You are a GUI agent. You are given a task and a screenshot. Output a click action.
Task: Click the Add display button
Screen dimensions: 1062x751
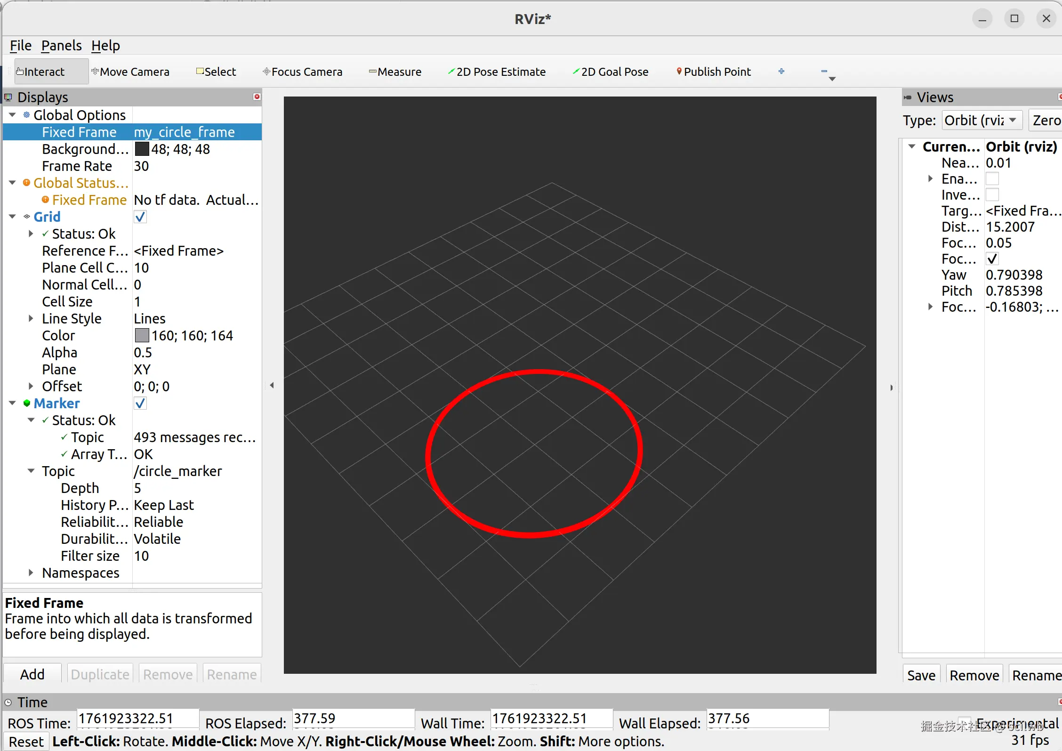coord(32,674)
